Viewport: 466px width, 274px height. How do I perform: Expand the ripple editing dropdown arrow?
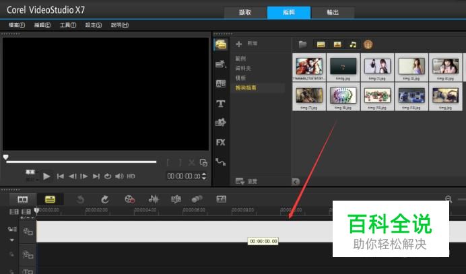pos(12,240)
